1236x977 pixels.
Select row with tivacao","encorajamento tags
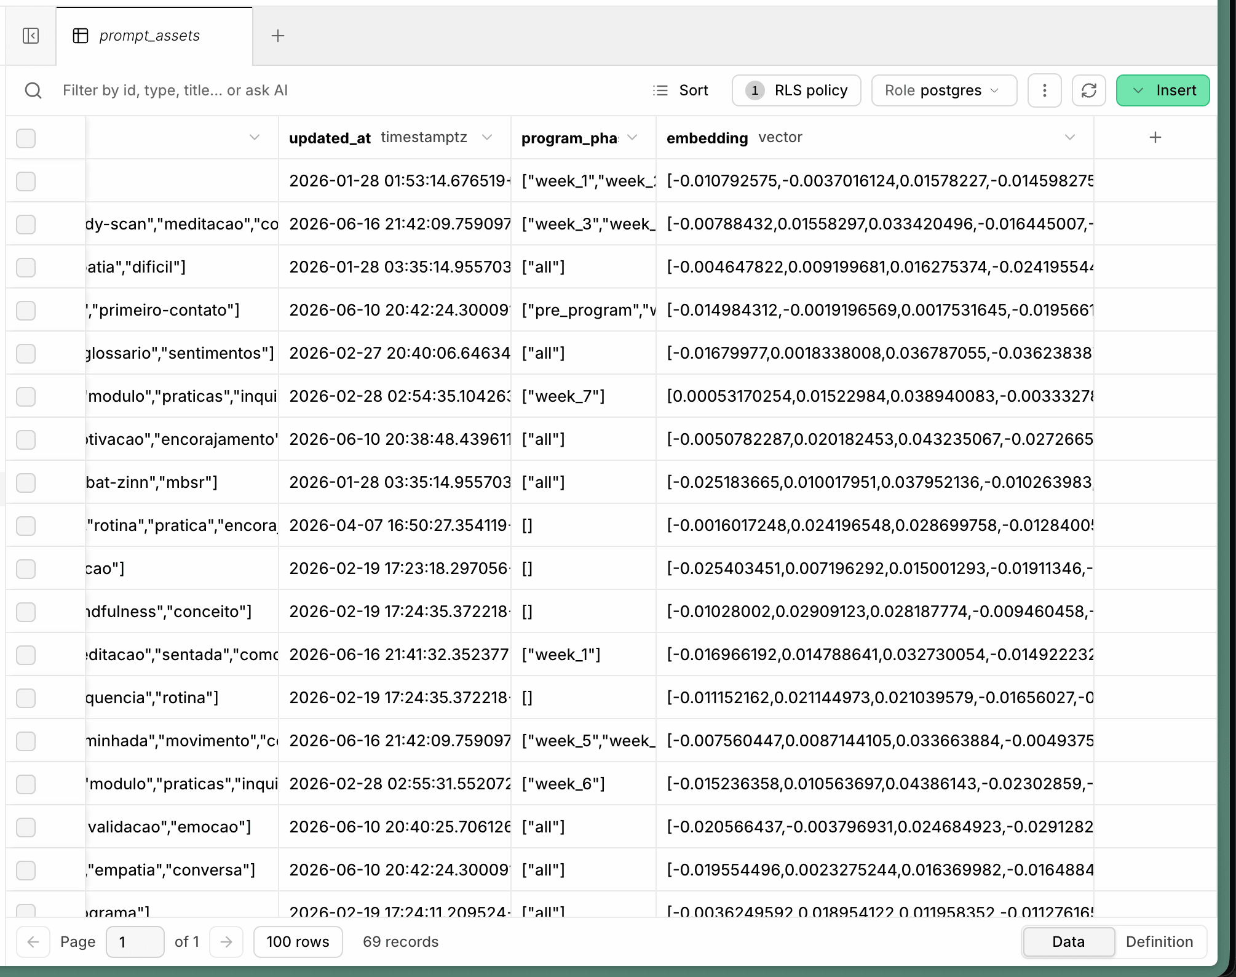pos(26,439)
